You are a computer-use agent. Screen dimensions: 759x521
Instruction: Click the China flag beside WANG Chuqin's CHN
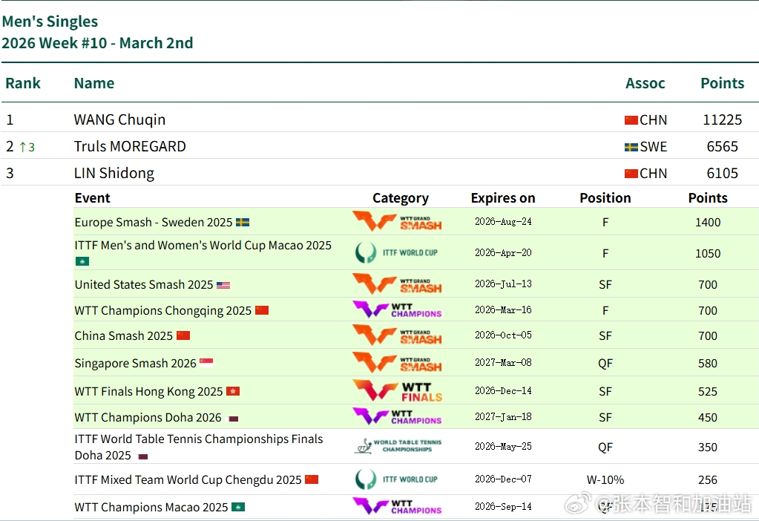631,120
